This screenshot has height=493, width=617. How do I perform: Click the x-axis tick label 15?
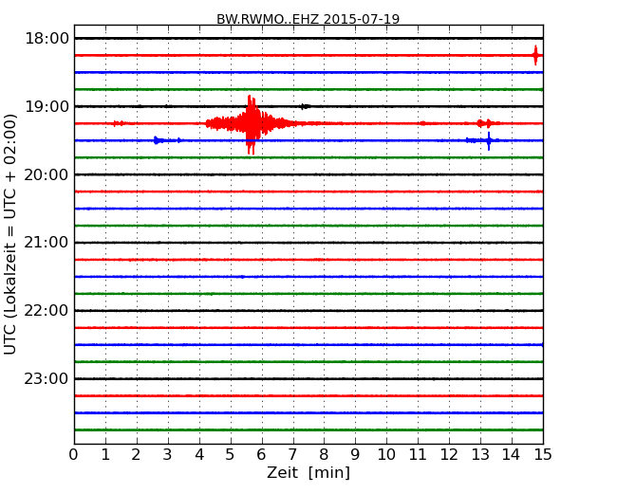pos(543,455)
